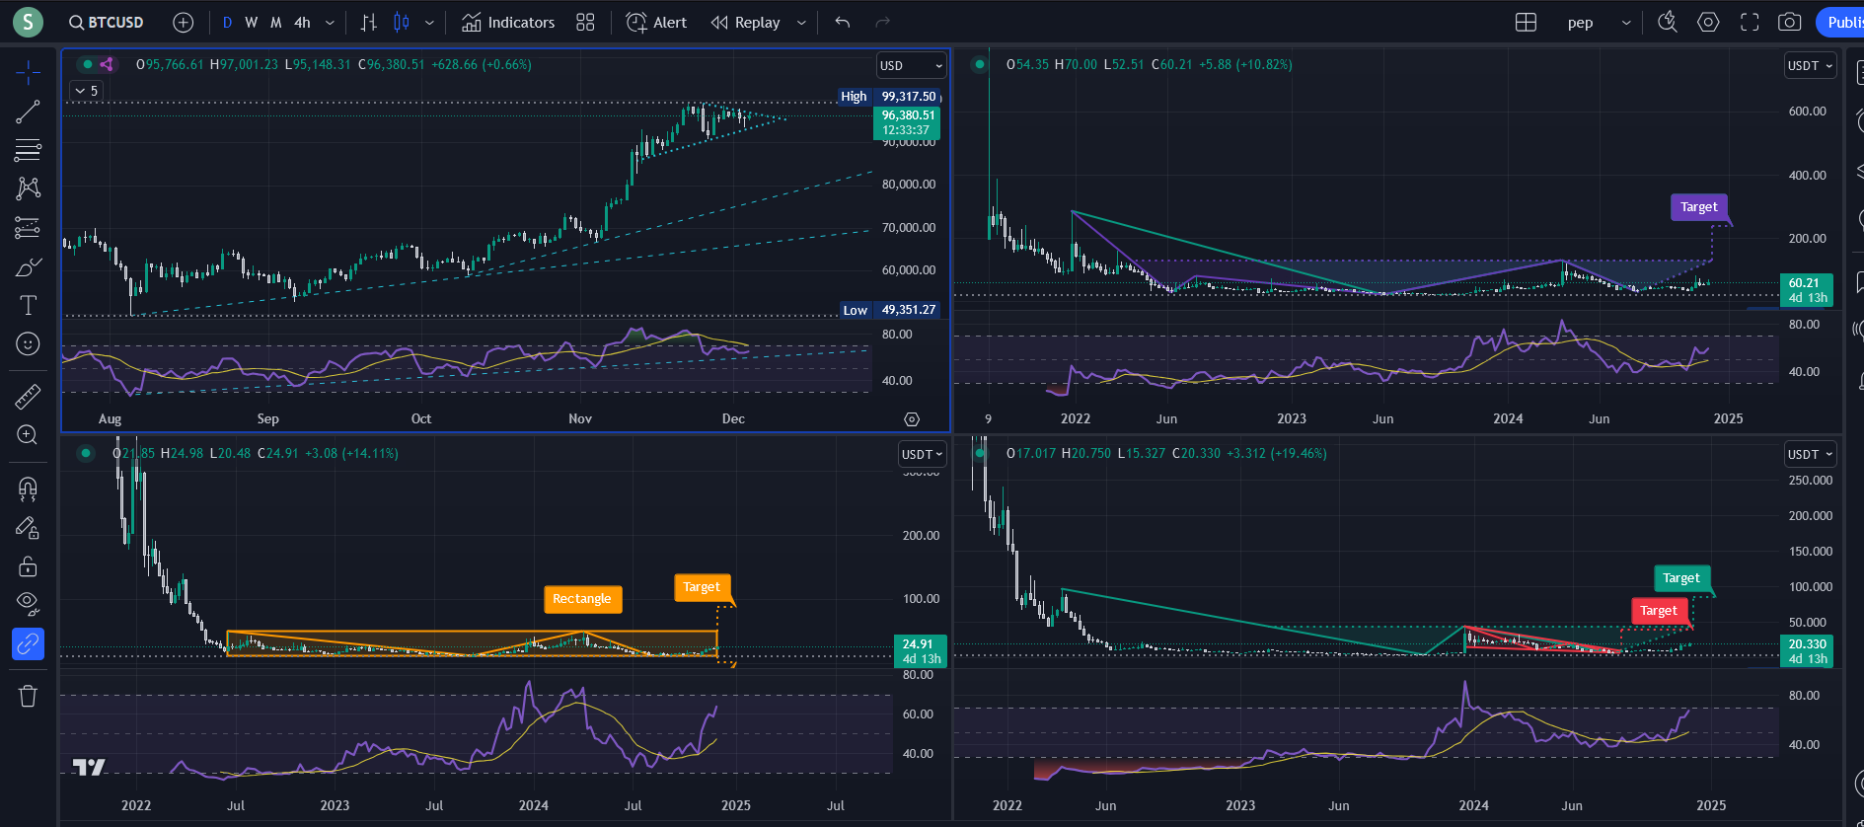This screenshot has width=1864, height=827.
Task: Toggle lock all drawing tools
Action: click(x=28, y=565)
